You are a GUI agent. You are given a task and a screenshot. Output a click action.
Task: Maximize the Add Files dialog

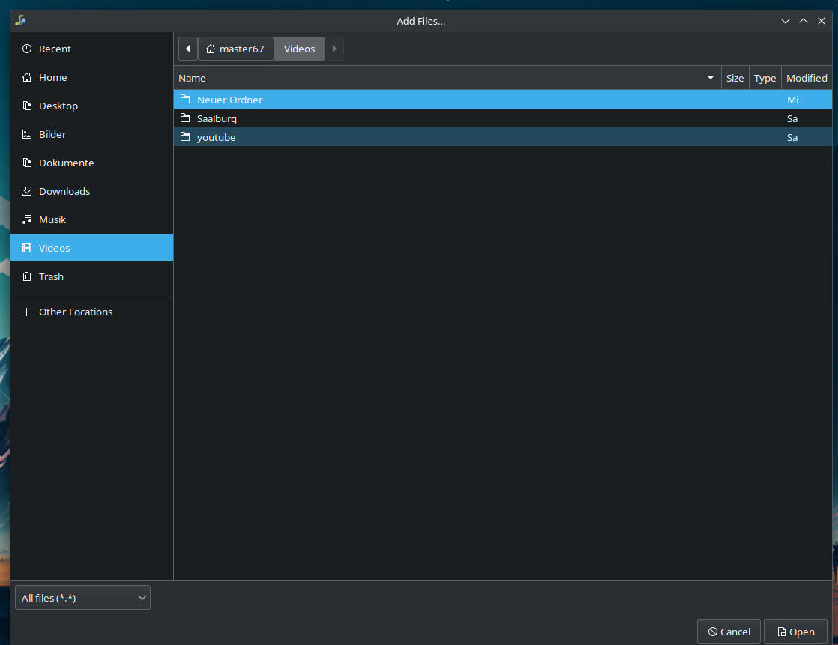804,22
